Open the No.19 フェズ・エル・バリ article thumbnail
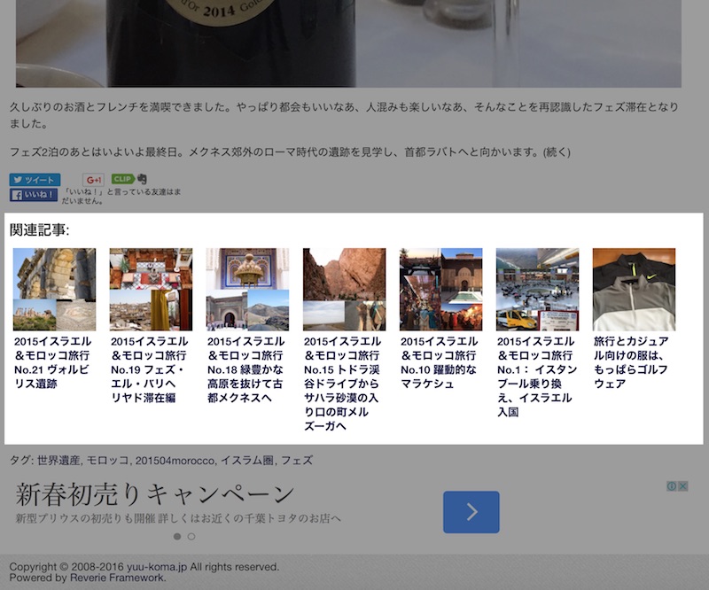 click(x=151, y=289)
